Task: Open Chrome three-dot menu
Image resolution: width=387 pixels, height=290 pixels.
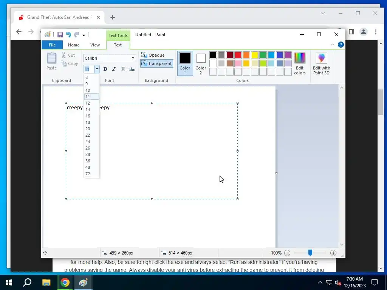Action: (x=376, y=32)
